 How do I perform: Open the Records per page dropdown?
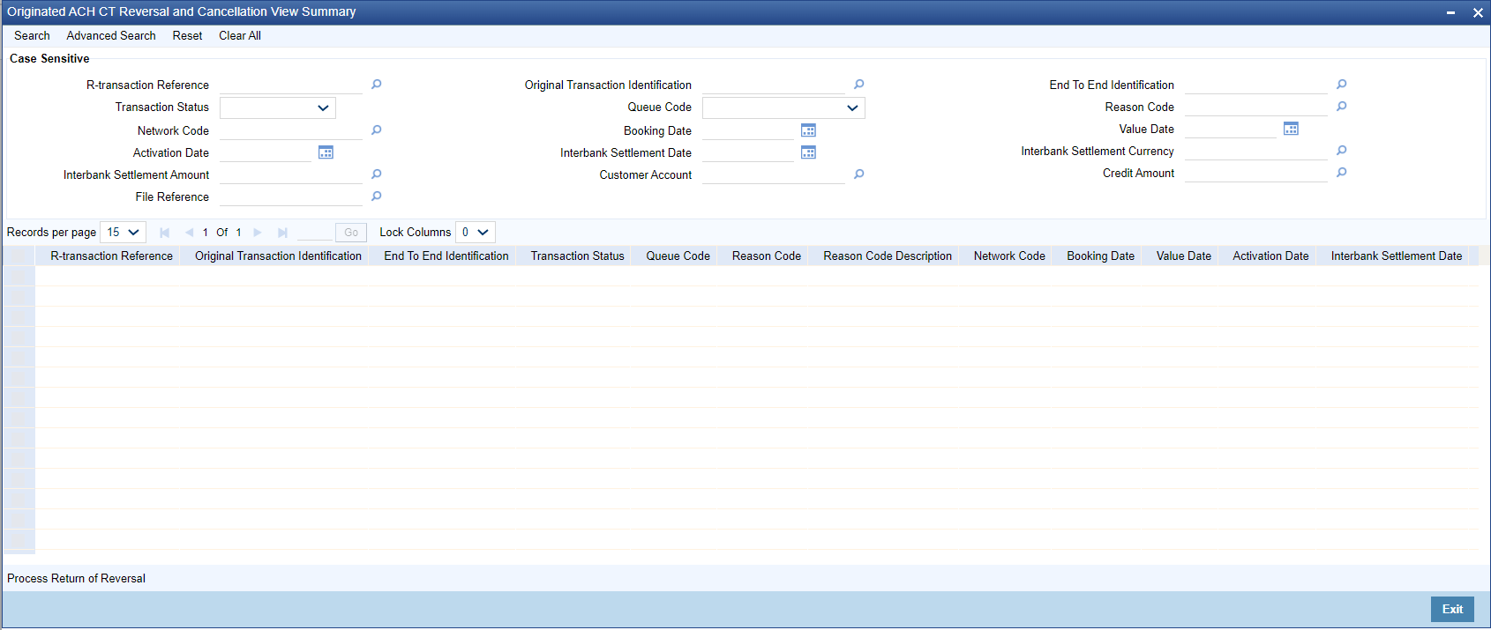click(124, 233)
